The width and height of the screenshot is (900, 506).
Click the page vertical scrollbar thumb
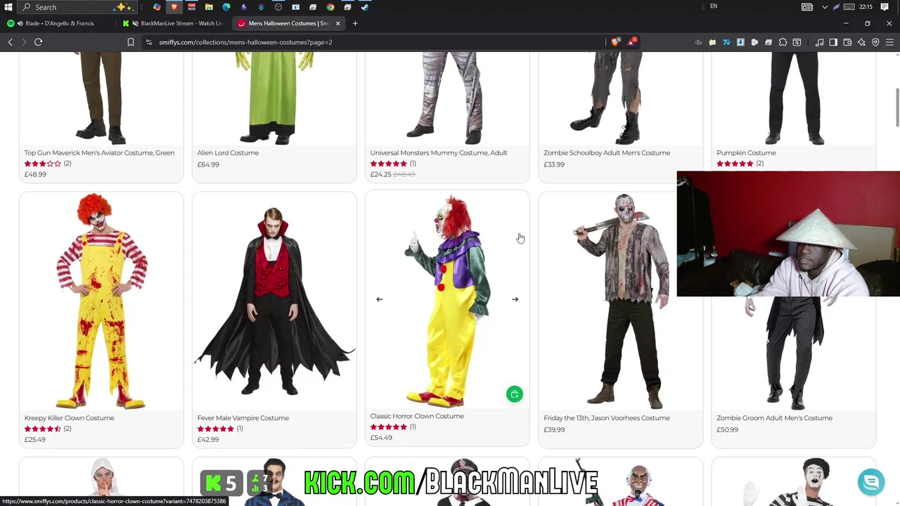(896, 108)
